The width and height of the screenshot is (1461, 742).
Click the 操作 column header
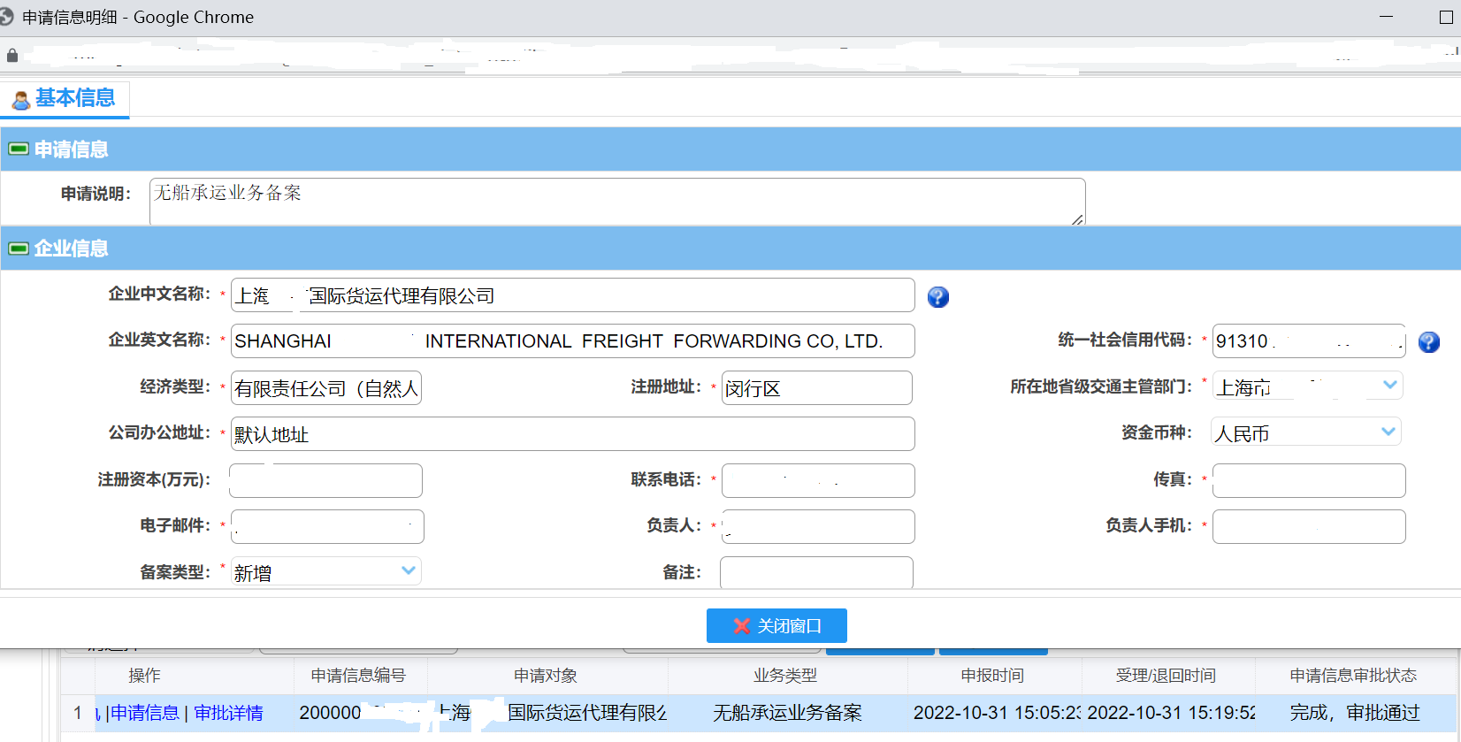click(144, 676)
